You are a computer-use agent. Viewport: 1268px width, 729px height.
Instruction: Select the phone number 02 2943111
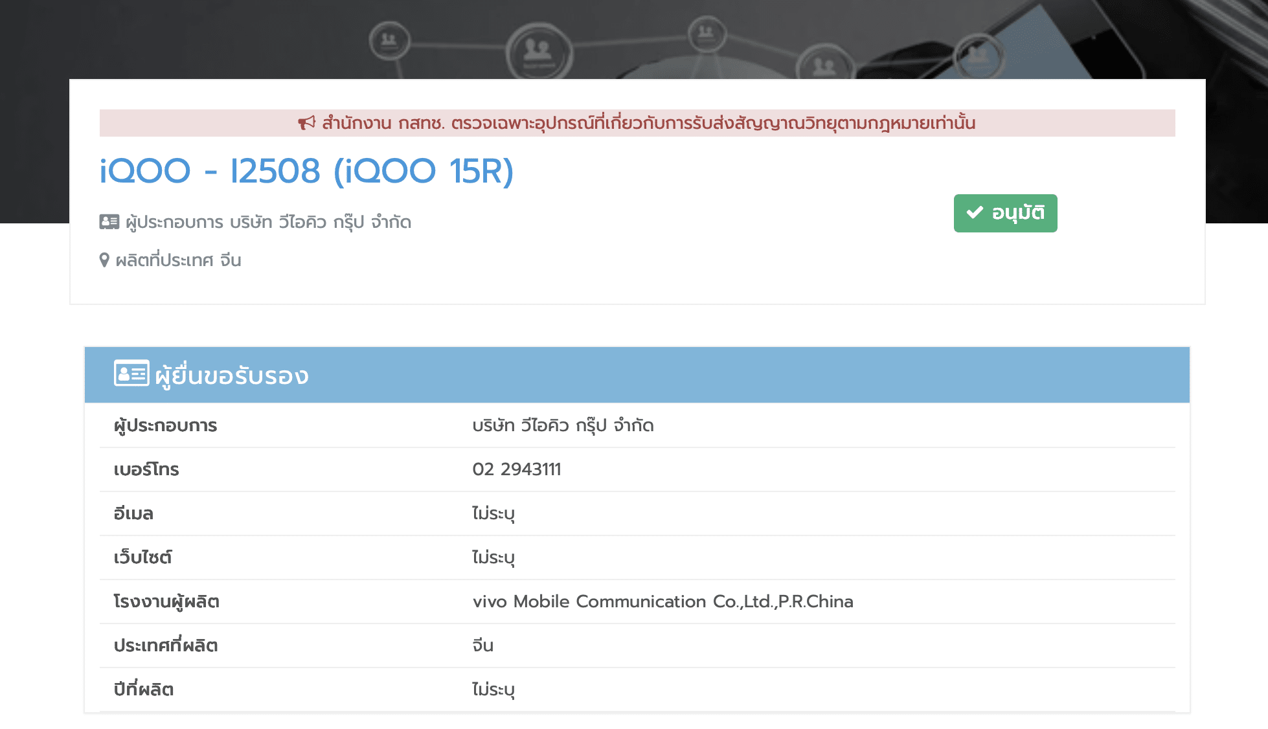tap(516, 469)
